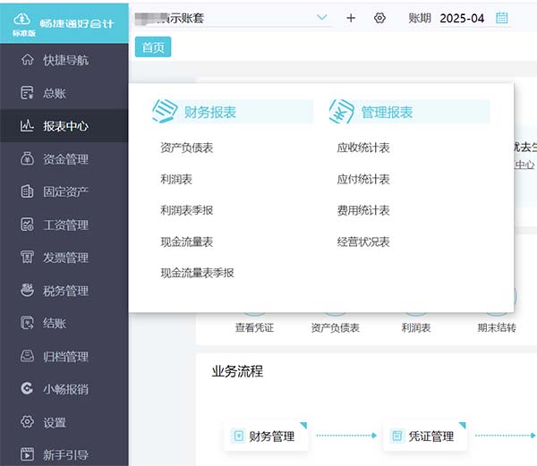Open the 现金流量表季报 report
537x466 pixels.
pyautogui.click(x=197, y=273)
